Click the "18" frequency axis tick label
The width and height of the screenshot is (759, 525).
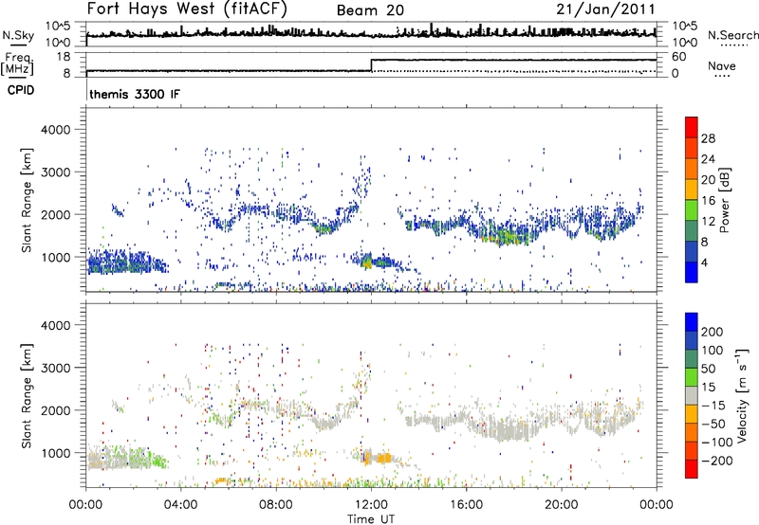tap(64, 57)
